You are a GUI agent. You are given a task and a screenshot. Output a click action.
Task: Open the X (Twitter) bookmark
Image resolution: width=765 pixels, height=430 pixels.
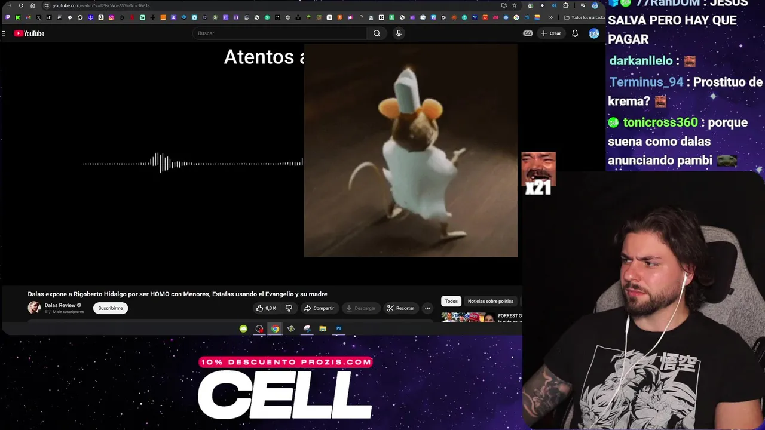[x=39, y=17]
